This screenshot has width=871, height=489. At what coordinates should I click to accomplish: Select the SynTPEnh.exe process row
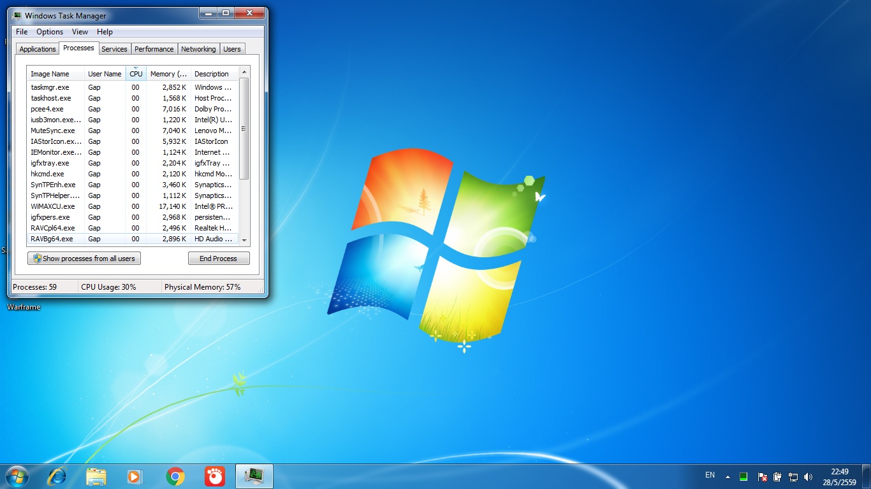(x=133, y=185)
